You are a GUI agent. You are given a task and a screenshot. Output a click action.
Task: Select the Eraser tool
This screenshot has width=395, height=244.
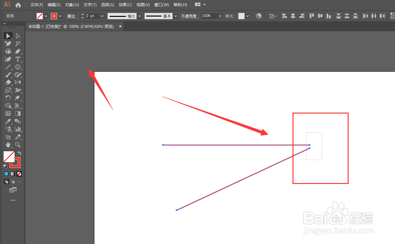8,82
